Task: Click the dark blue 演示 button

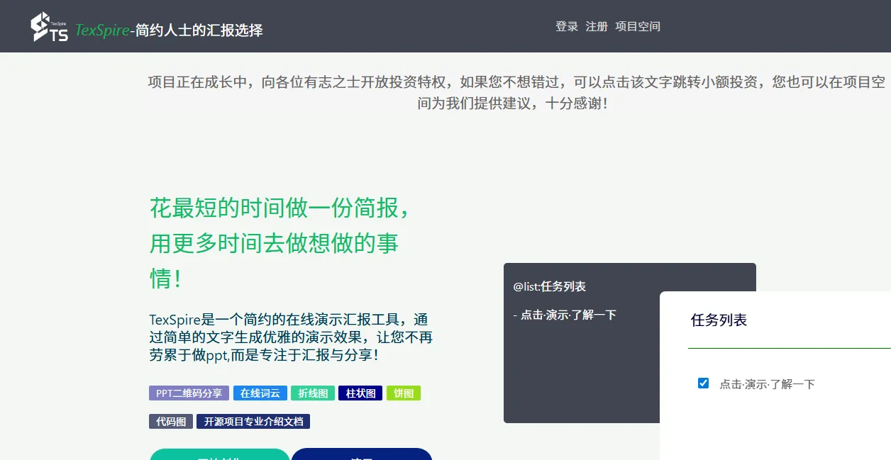Action: 362,457
